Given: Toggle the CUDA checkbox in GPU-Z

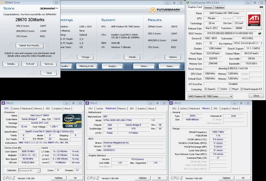Looking at the screenshot, I should (x=219, y=89).
